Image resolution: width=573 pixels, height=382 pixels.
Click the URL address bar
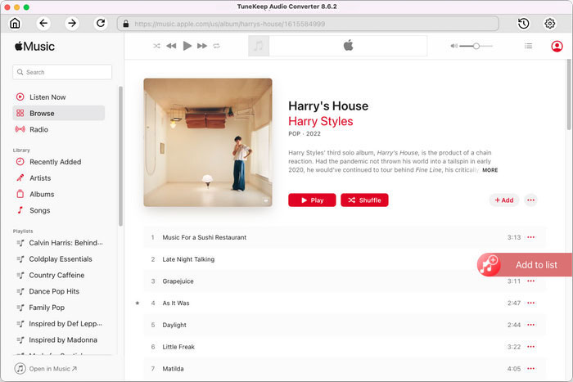pyautogui.click(x=308, y=24)
